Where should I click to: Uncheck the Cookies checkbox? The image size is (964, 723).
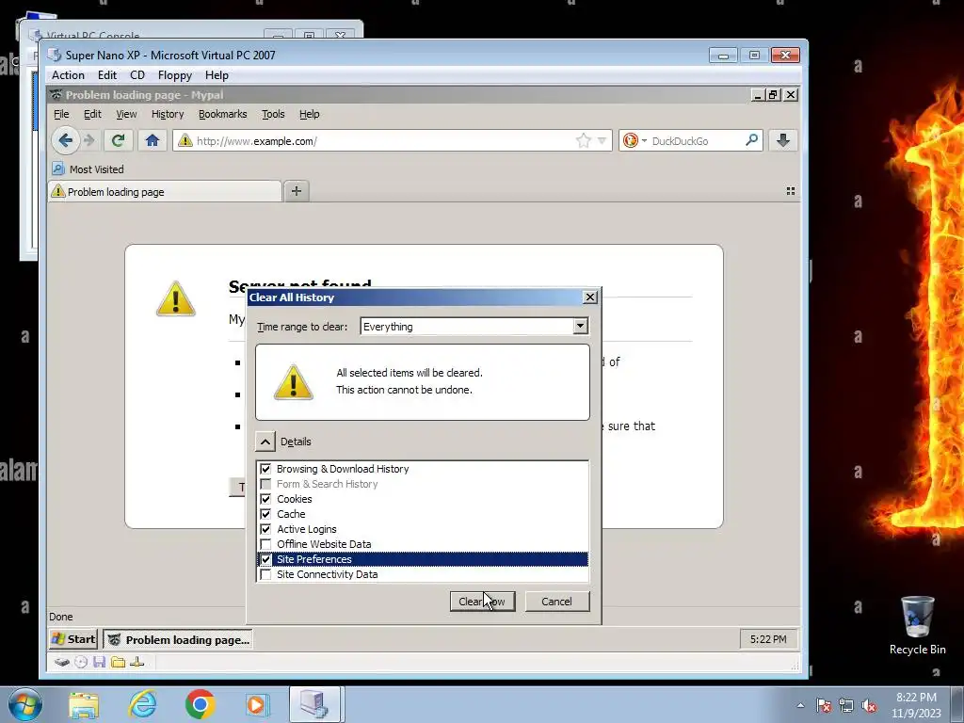tap(265, 499)
